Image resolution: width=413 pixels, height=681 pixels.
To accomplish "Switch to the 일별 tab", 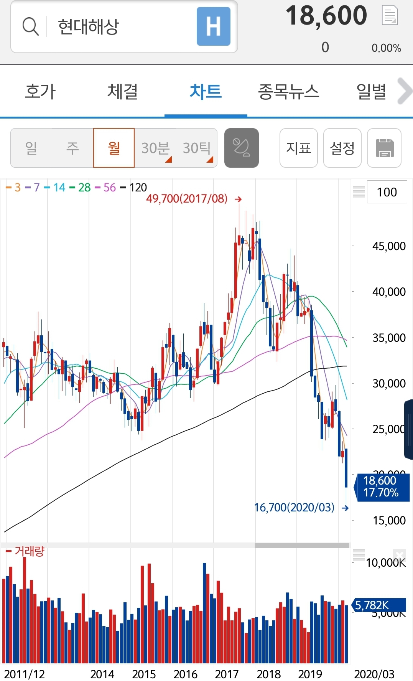I will (371, 92).
